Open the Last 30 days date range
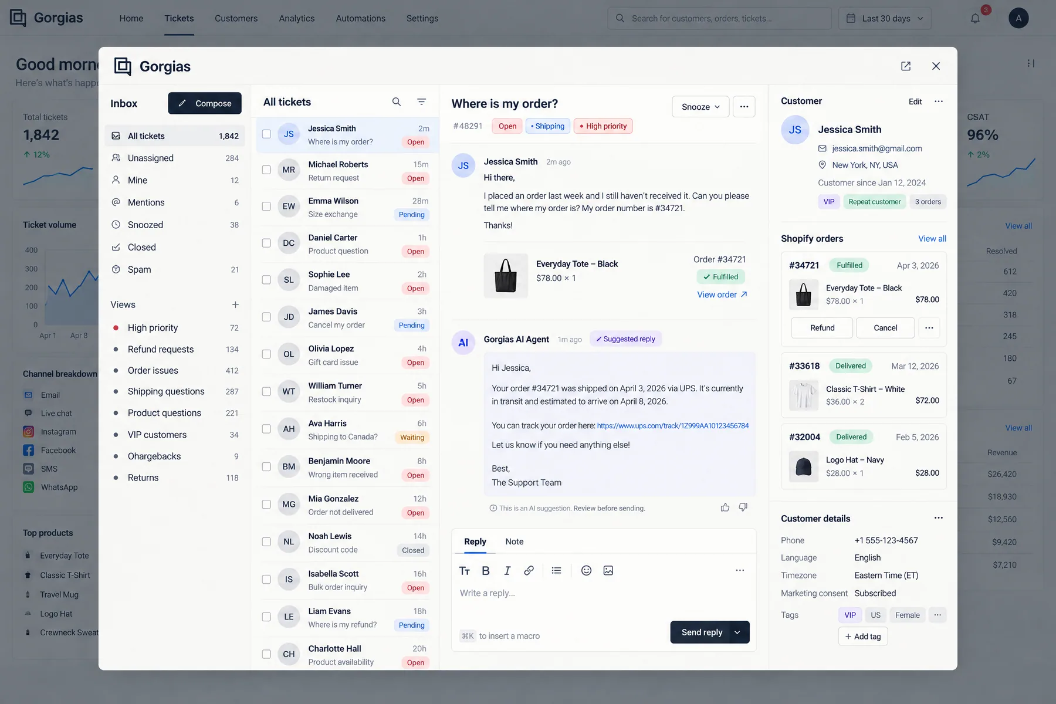Screen dimensions: 1056x704 (885, 18)
